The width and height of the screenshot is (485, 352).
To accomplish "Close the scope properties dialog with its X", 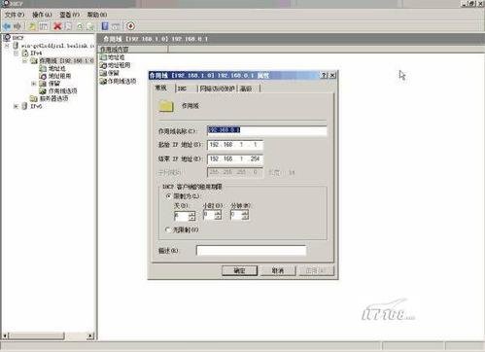I will (332, 76).
